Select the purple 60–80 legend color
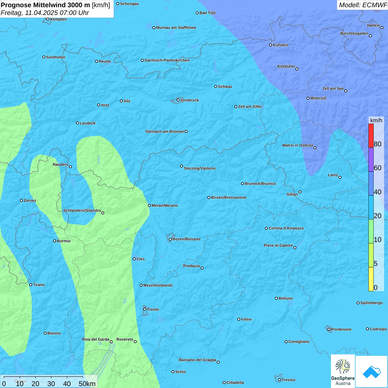Screen dimensions: 388x388 coord(371,160)
